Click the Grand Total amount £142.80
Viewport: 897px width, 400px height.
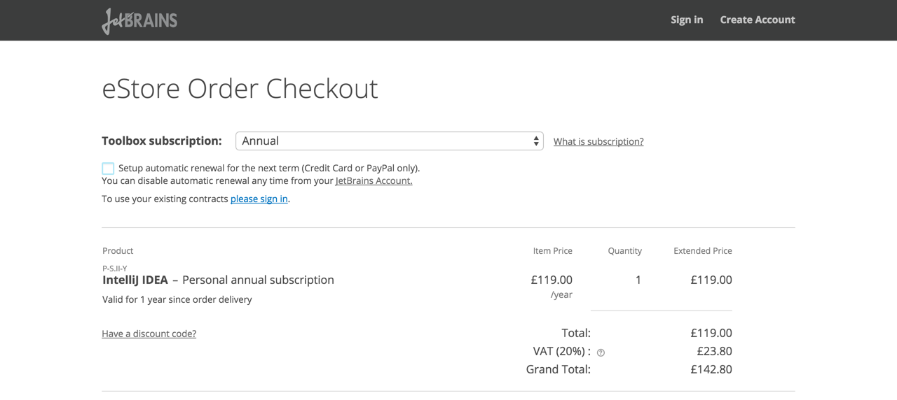point(711,369)
